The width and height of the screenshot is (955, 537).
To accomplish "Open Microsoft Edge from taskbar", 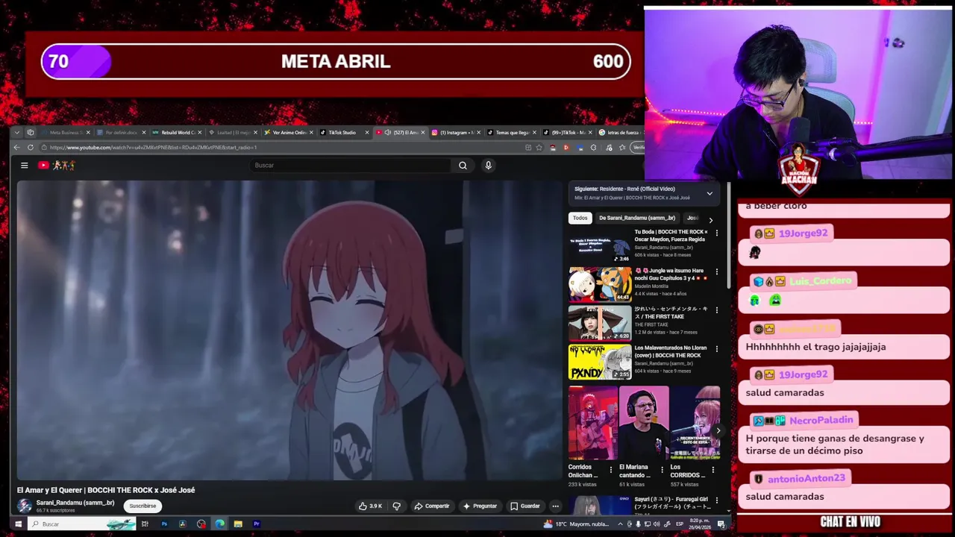I will (x=219, y=524).
